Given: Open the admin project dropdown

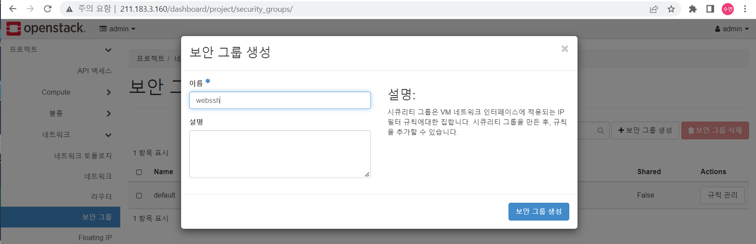Looking at the screenshot, I should coord(117,29).
